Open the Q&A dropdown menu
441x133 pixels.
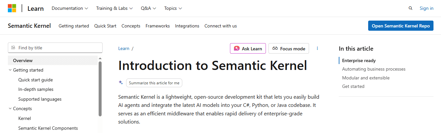click(x=149, y=8)
